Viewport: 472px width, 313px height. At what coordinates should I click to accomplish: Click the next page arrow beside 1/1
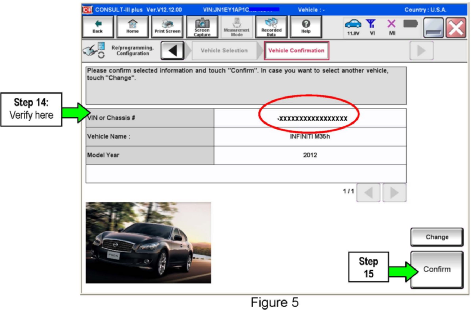tap(394, 193)
